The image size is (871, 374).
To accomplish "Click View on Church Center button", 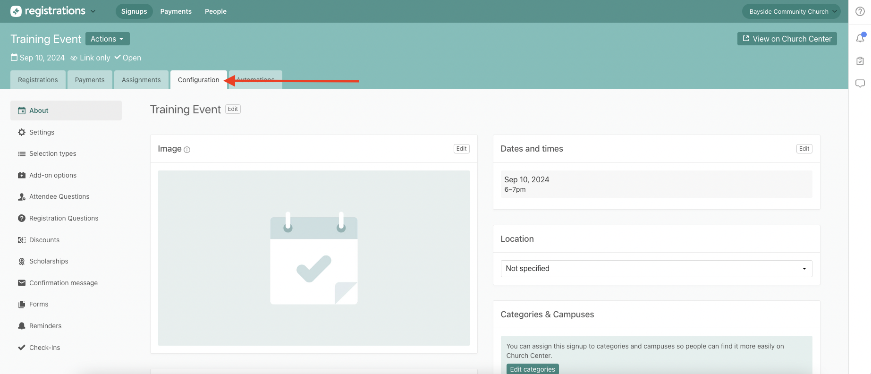I will [x=787, y=39].
